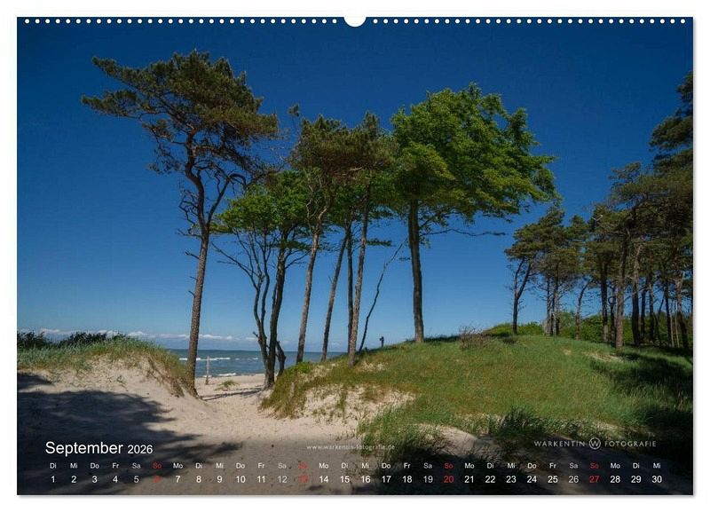Select date 4 in the calendar row
The image size is (710, 512).
tap(115, 479)
